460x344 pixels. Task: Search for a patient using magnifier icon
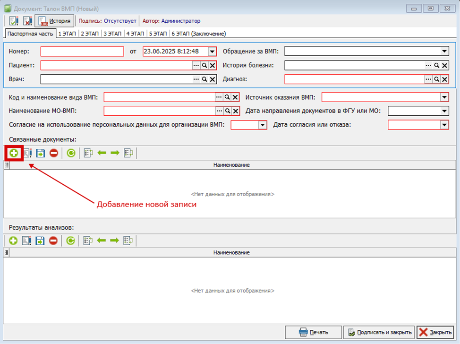click(x=204, y=66)
